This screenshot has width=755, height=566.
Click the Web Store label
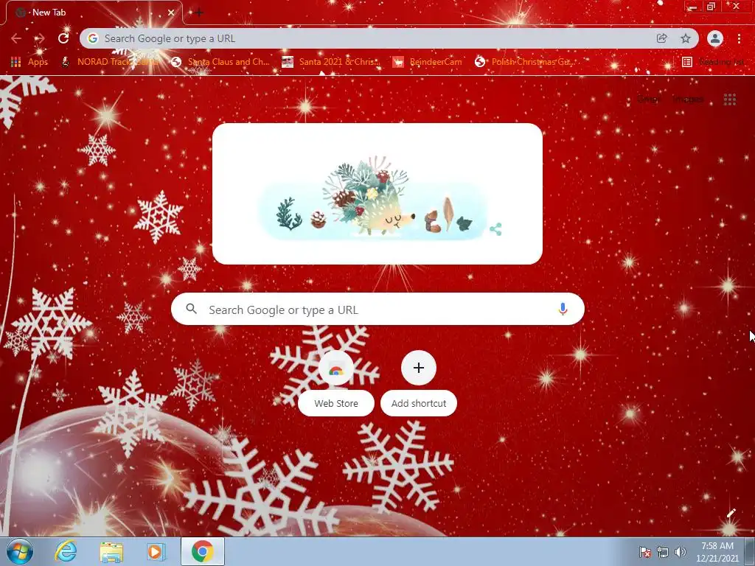click(336, 403)
